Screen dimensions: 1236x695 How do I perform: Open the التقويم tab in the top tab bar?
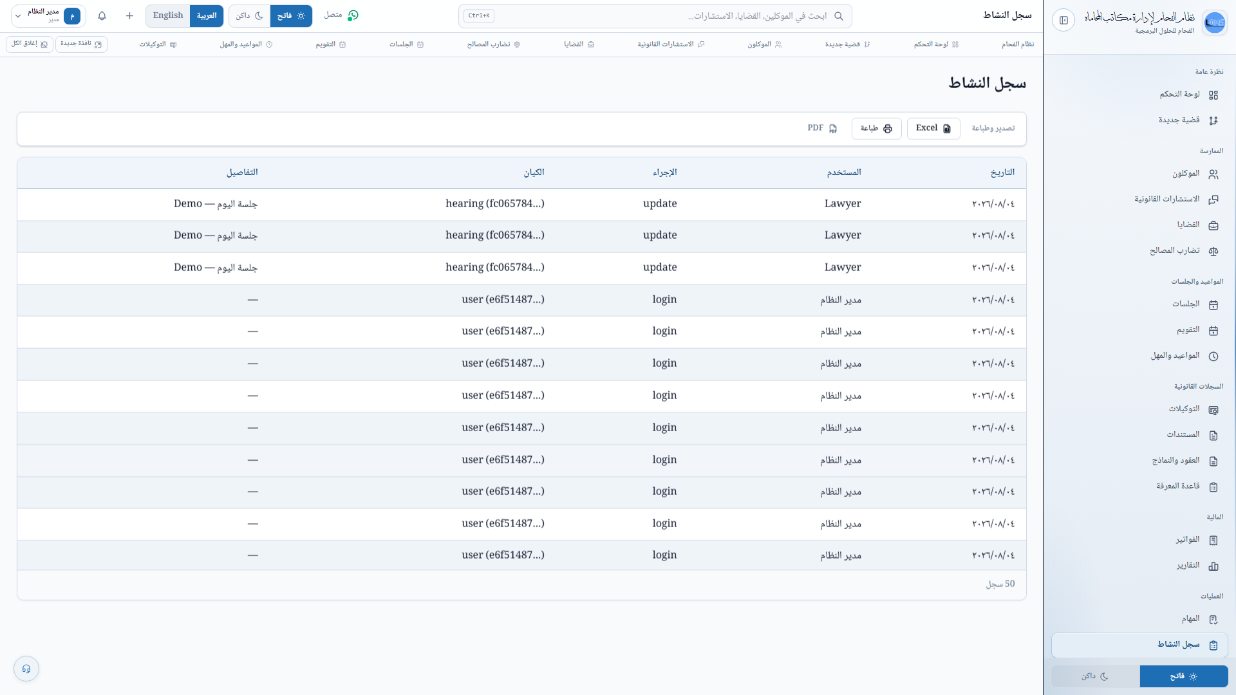pos(331,44)
